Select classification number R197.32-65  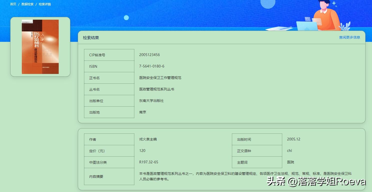pyautogui.click(x=149, y=162)
